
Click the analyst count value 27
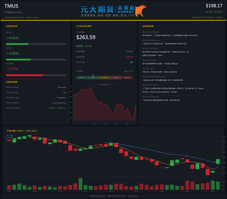tap(132, 62)
